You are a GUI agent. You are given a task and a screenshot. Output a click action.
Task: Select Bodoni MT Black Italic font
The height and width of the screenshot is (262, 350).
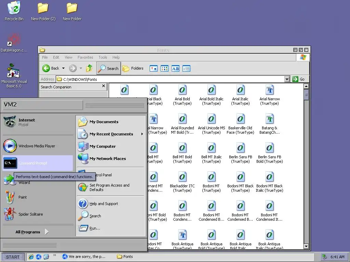point(269,182)
